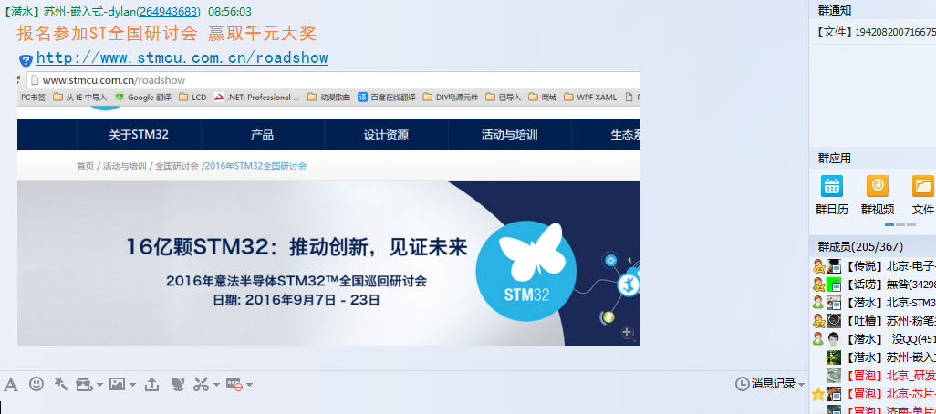
Task: Click the 从 IE 中导入 bookmark folder
Action: 80,98
